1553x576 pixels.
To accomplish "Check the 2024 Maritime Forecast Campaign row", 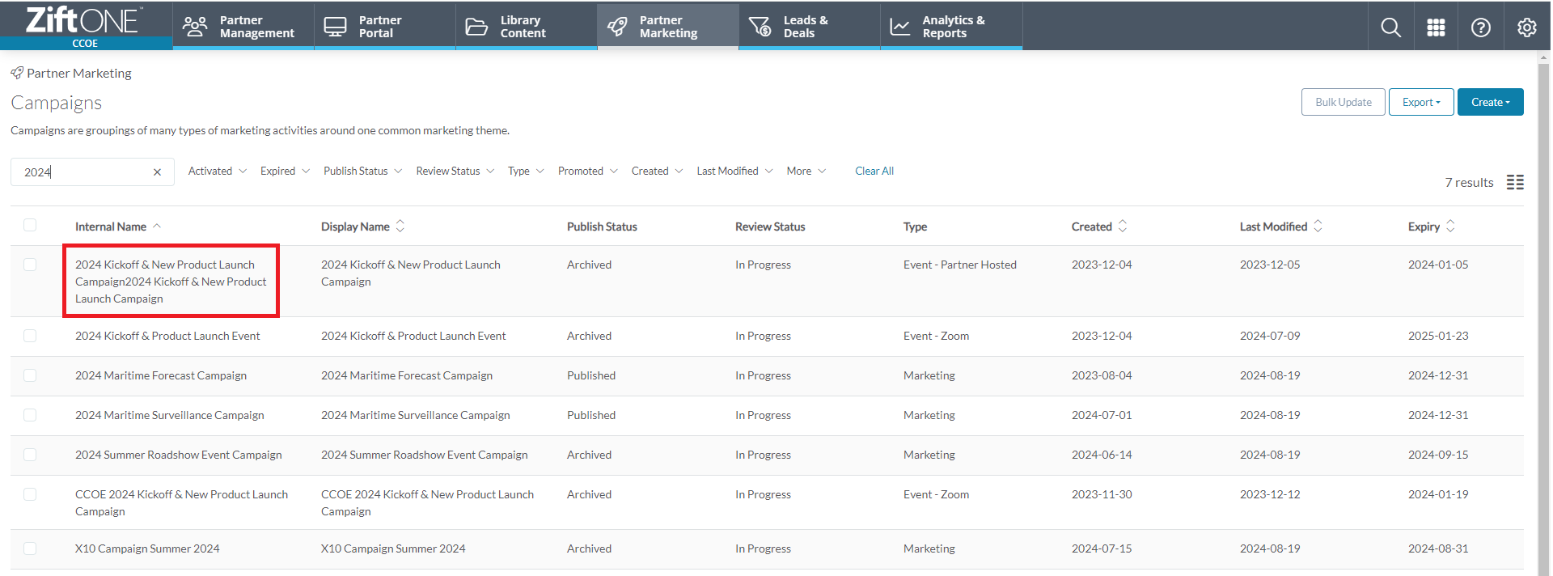I will pyautogui.click(x=30, y=375).
